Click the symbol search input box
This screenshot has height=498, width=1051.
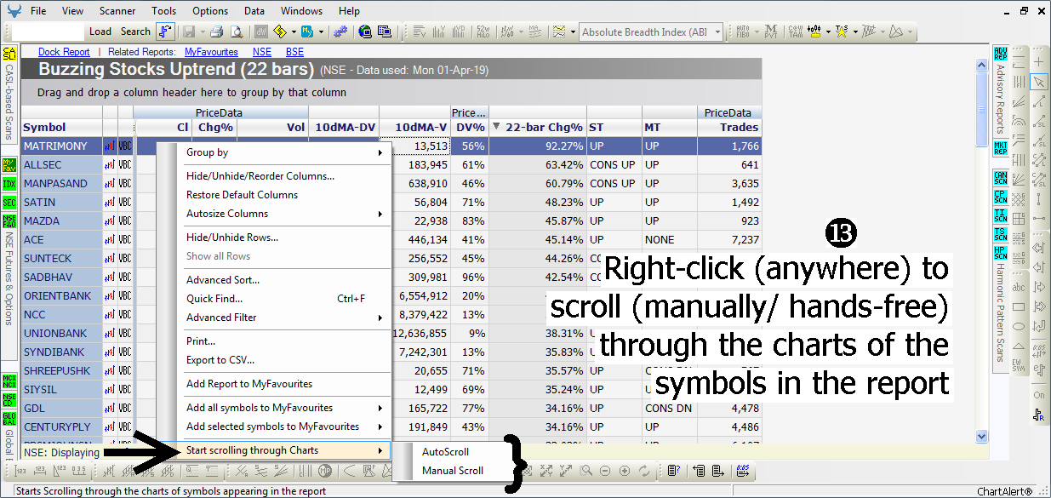[x=48, y=31]
